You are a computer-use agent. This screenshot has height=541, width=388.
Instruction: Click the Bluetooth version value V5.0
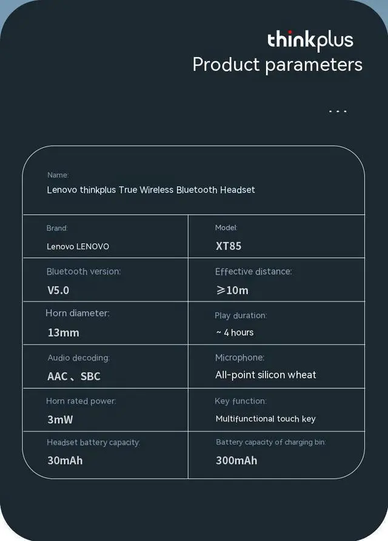[x=58, y=290]
